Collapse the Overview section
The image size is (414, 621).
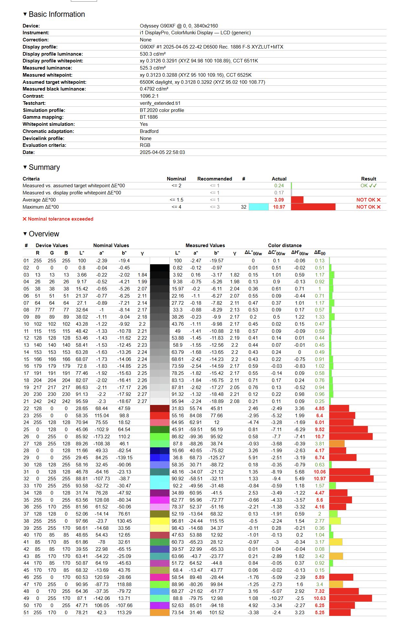pyautogui.click(x=25, y=234)
